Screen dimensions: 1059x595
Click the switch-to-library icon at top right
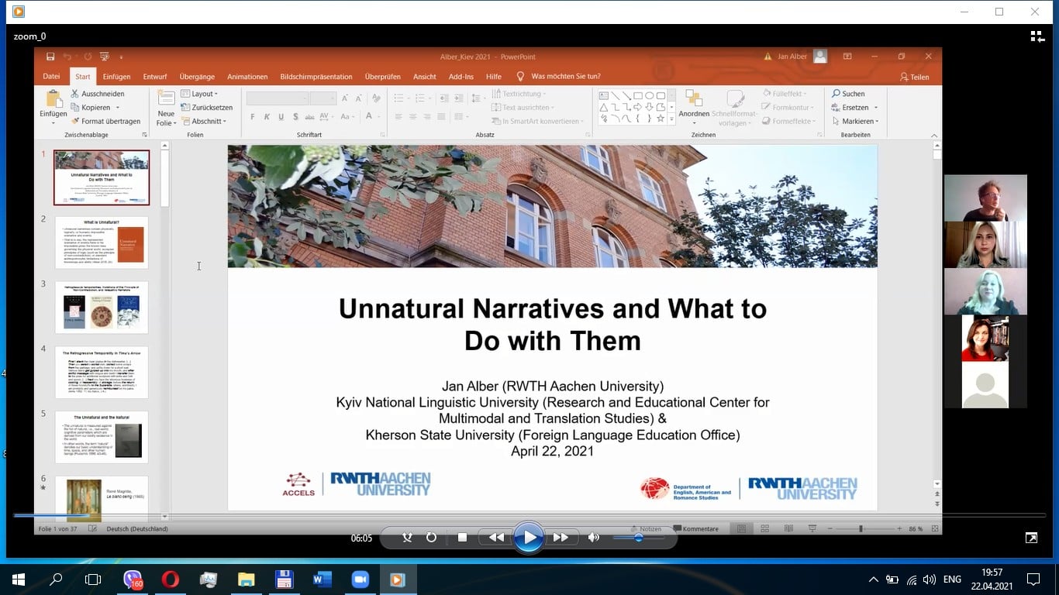tap(1037, 36)
